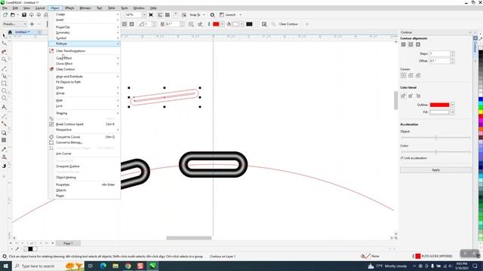Select the second color blend direction icon

click(411, 96)
